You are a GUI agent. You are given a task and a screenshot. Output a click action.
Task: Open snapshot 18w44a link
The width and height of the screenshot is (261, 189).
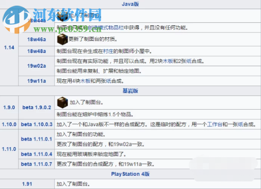tap(36, 21)
